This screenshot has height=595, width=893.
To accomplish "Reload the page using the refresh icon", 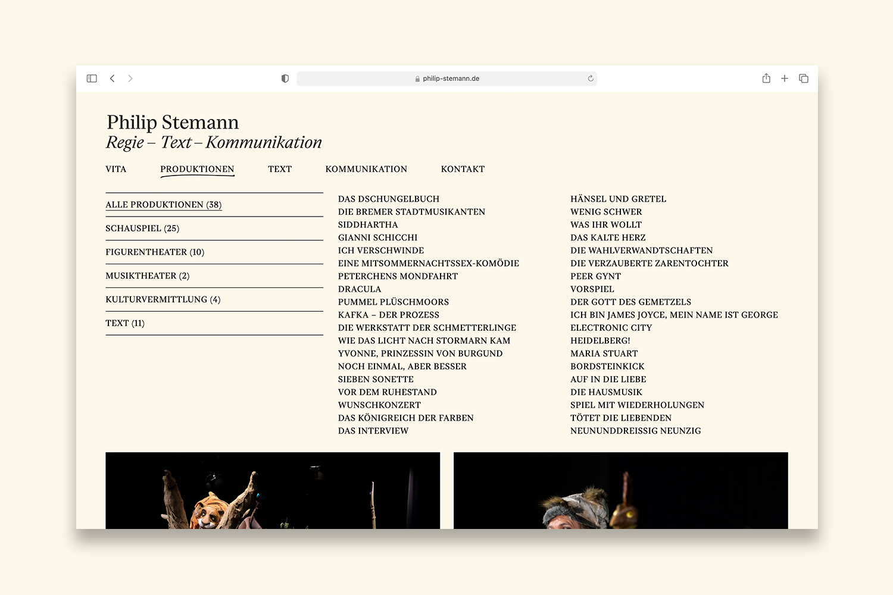I will tap(591, 79).
